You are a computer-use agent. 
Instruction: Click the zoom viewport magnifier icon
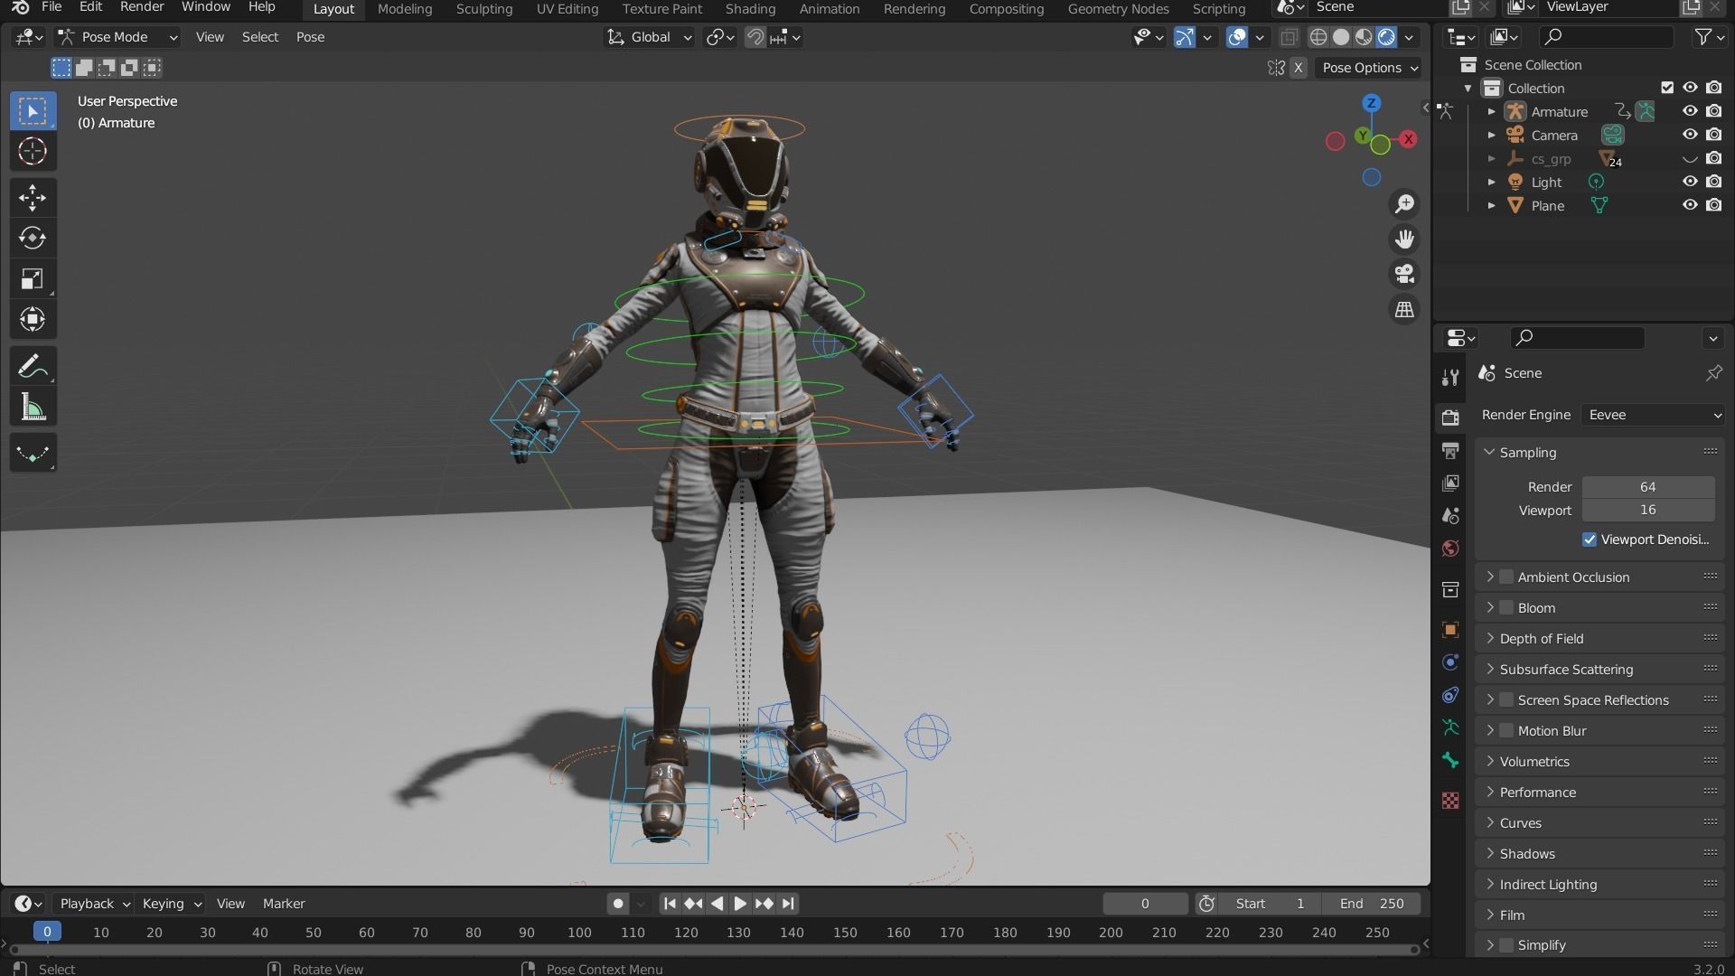(1404, 204)
